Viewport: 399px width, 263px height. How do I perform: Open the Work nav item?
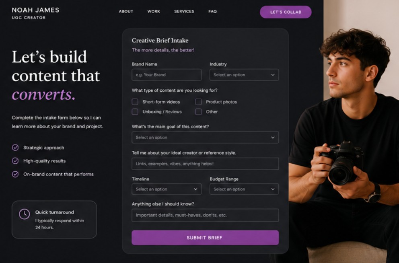coord(154,11)
